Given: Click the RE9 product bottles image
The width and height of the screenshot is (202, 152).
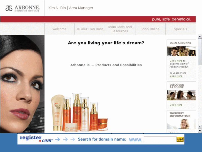Looking at the screenshot, I should click(x=79, y=112).
